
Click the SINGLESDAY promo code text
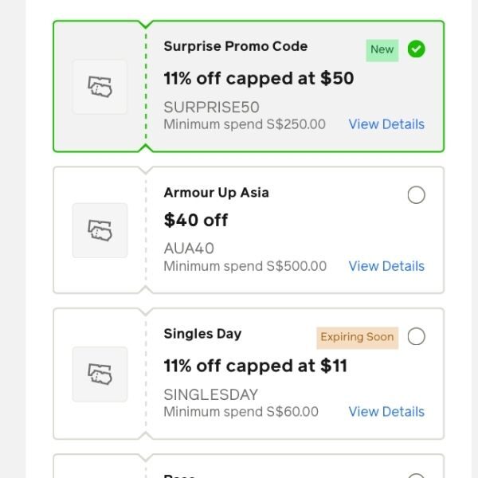(210, 394)
